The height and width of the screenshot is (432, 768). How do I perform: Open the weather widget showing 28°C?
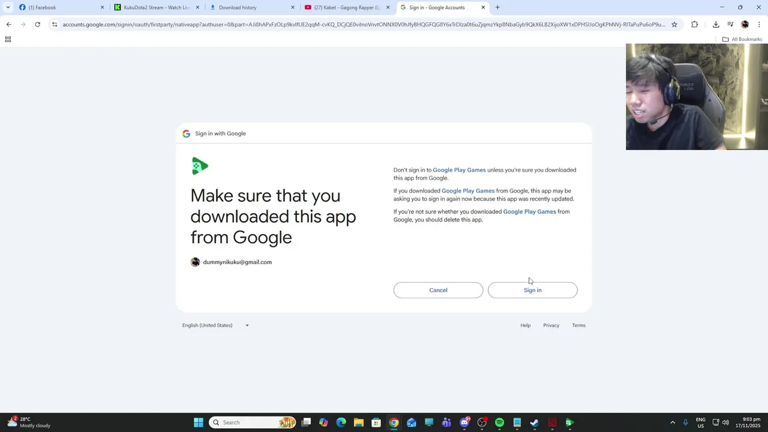(x=29, y=422)
